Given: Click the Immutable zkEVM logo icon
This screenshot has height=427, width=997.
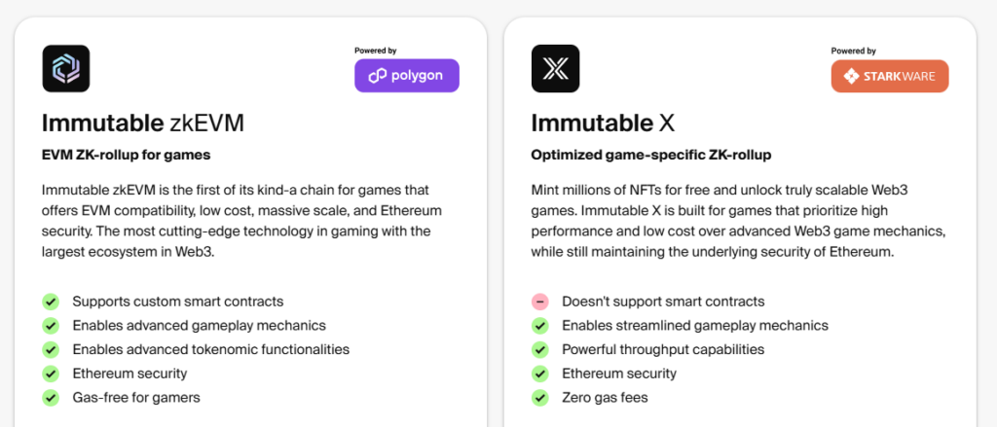Looking at the screenshot, I should click(x=66, y=69).
